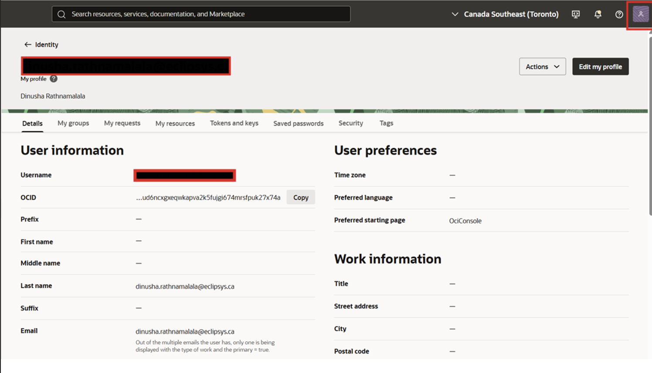Viewport: 652px width, 373px height.
Task: Open the Cloud Shell icon in top bar
Action: 576,14
